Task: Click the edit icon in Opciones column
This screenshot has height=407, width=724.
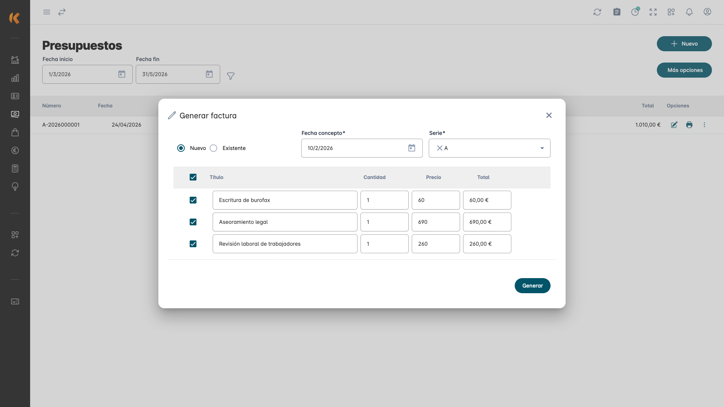Action: [x=674, y=125]
